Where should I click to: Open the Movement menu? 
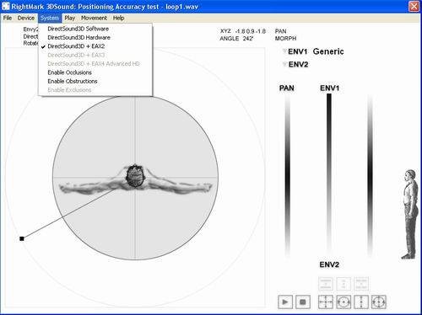tap(94, 18)
